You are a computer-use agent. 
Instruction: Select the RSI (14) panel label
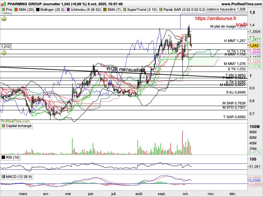(x=12, y=157)
